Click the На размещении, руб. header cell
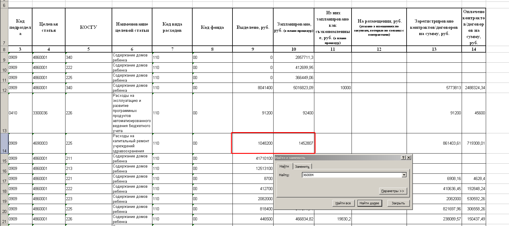Image resolution: width=509 pixels, height=226 pixels. pyautogui.click(x=379, y=27)
